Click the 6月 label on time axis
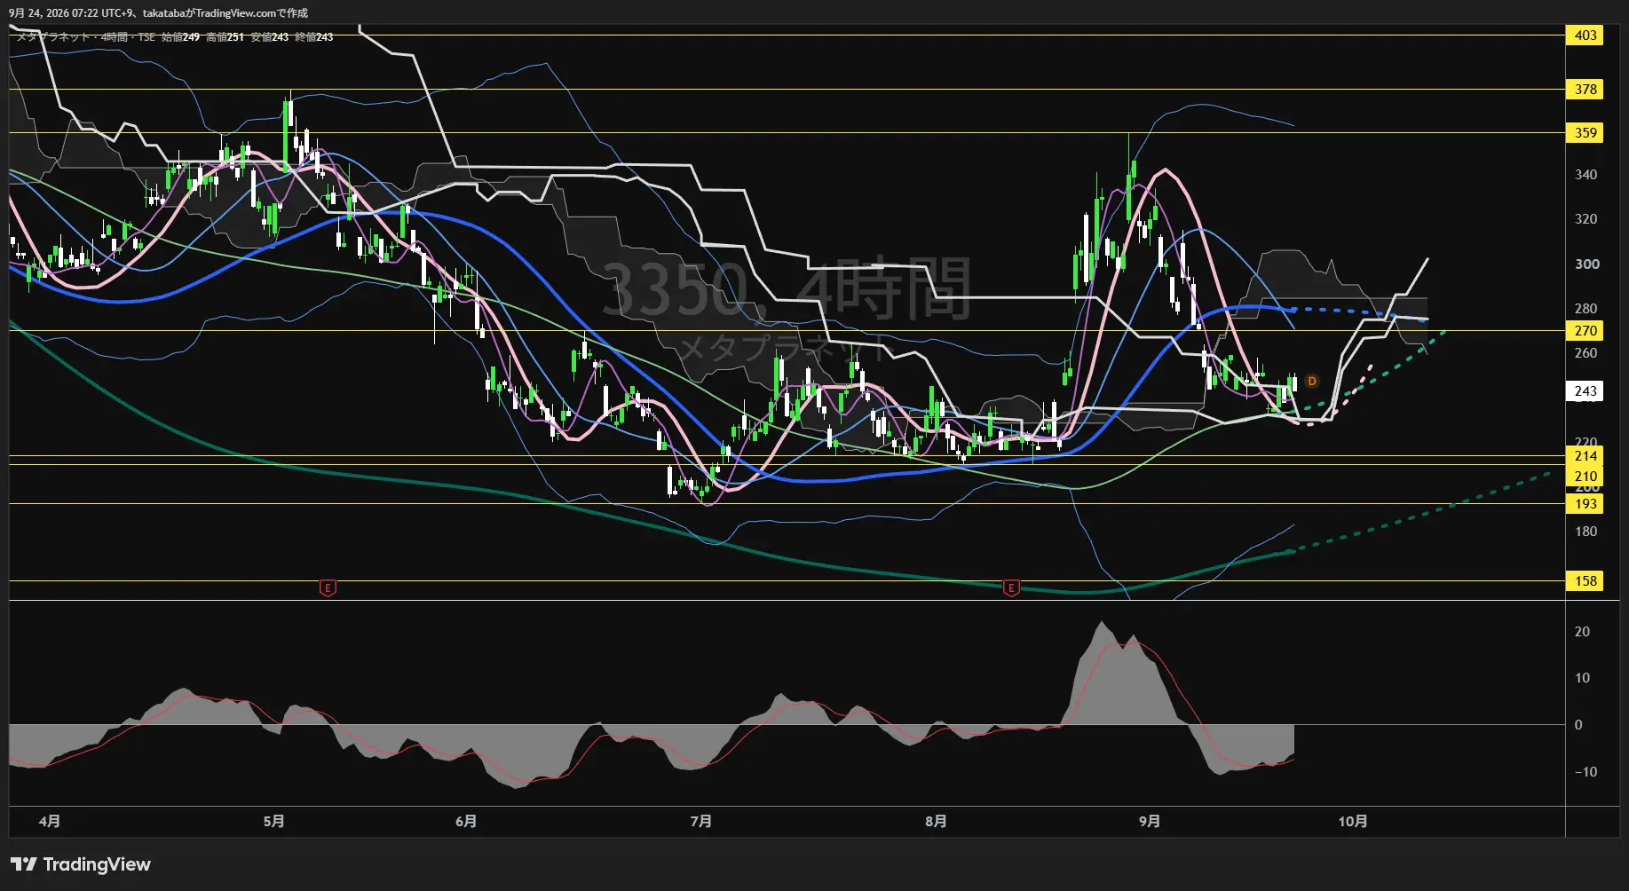 pos(466,822)
